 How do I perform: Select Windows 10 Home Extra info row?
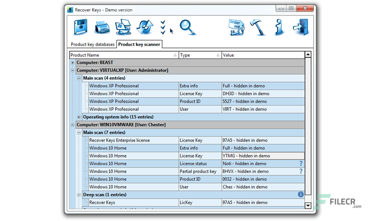[196, 148]
